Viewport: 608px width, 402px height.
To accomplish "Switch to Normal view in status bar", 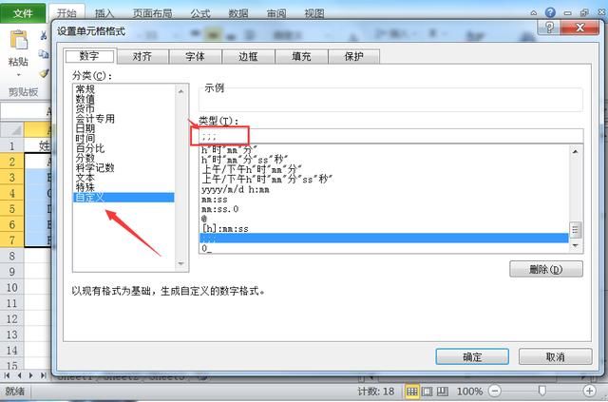I will (411, 392).
